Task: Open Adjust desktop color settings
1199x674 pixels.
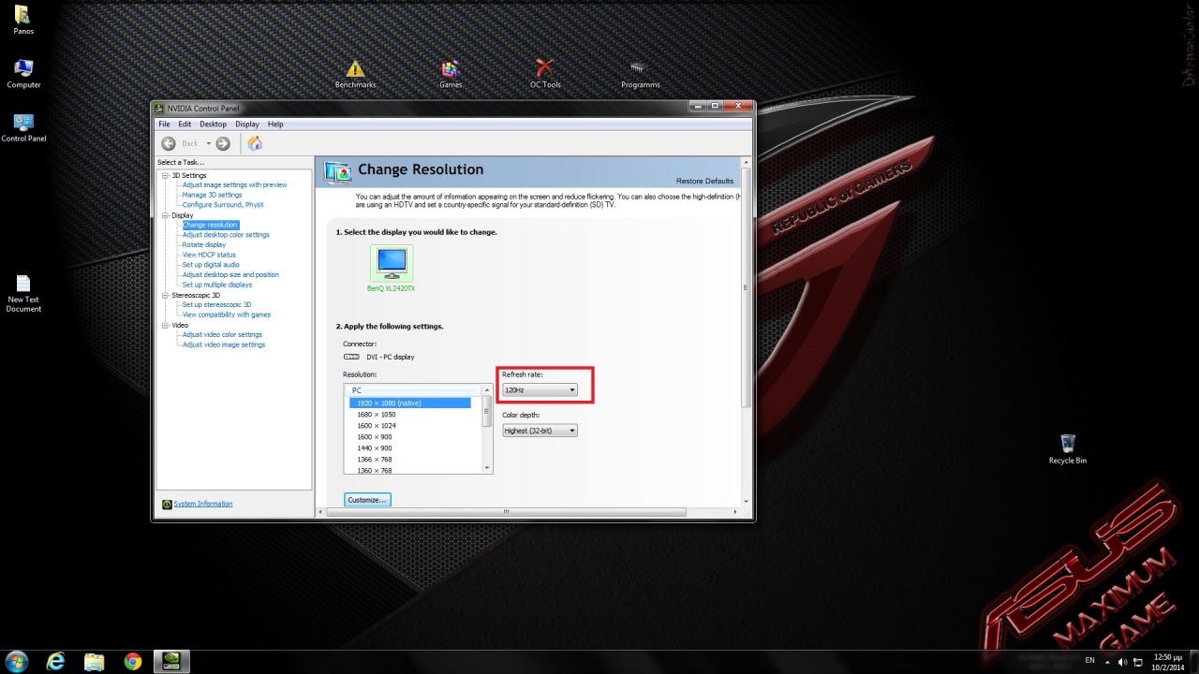Action: pos(226,235)
